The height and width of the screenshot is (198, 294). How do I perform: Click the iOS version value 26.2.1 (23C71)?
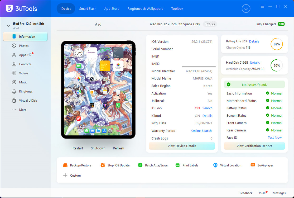tap(202, 41)
